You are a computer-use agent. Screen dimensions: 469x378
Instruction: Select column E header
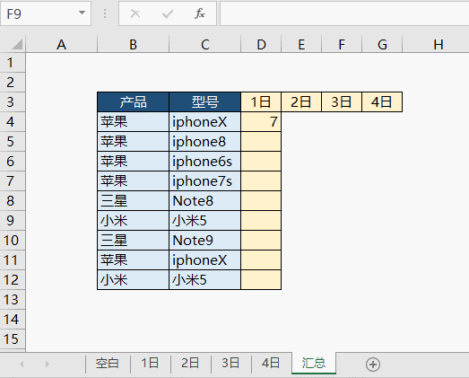pos(301,44)
